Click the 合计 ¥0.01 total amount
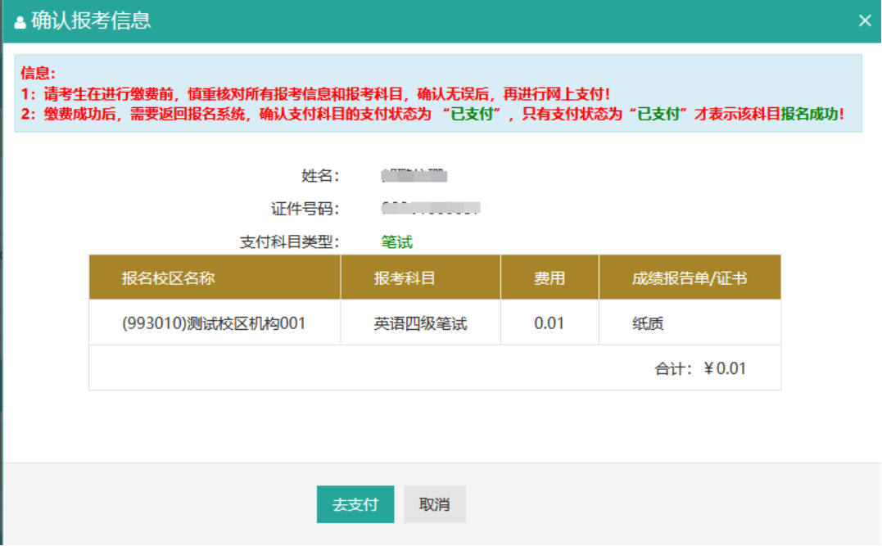This screenshot has height=546, width=882. click(700, 368)
